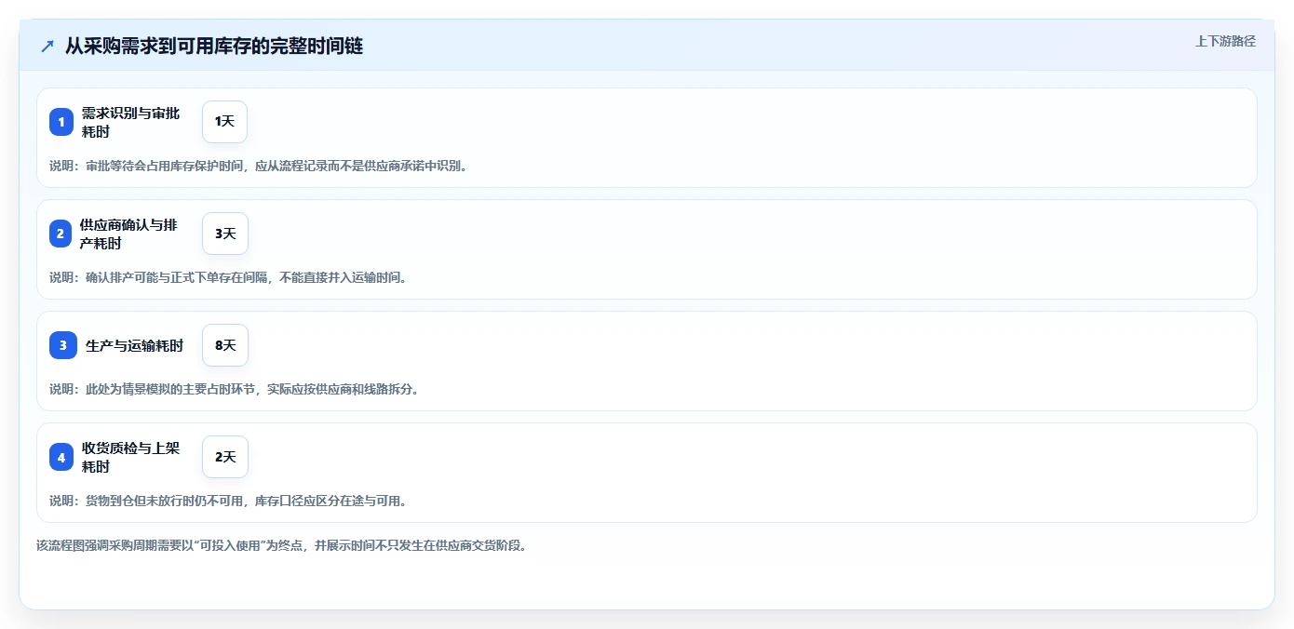Screen dimensions: 1294x629
Task: Click the note about 审批等待会占用库存保护时间
Action: [x=258, y=166]
